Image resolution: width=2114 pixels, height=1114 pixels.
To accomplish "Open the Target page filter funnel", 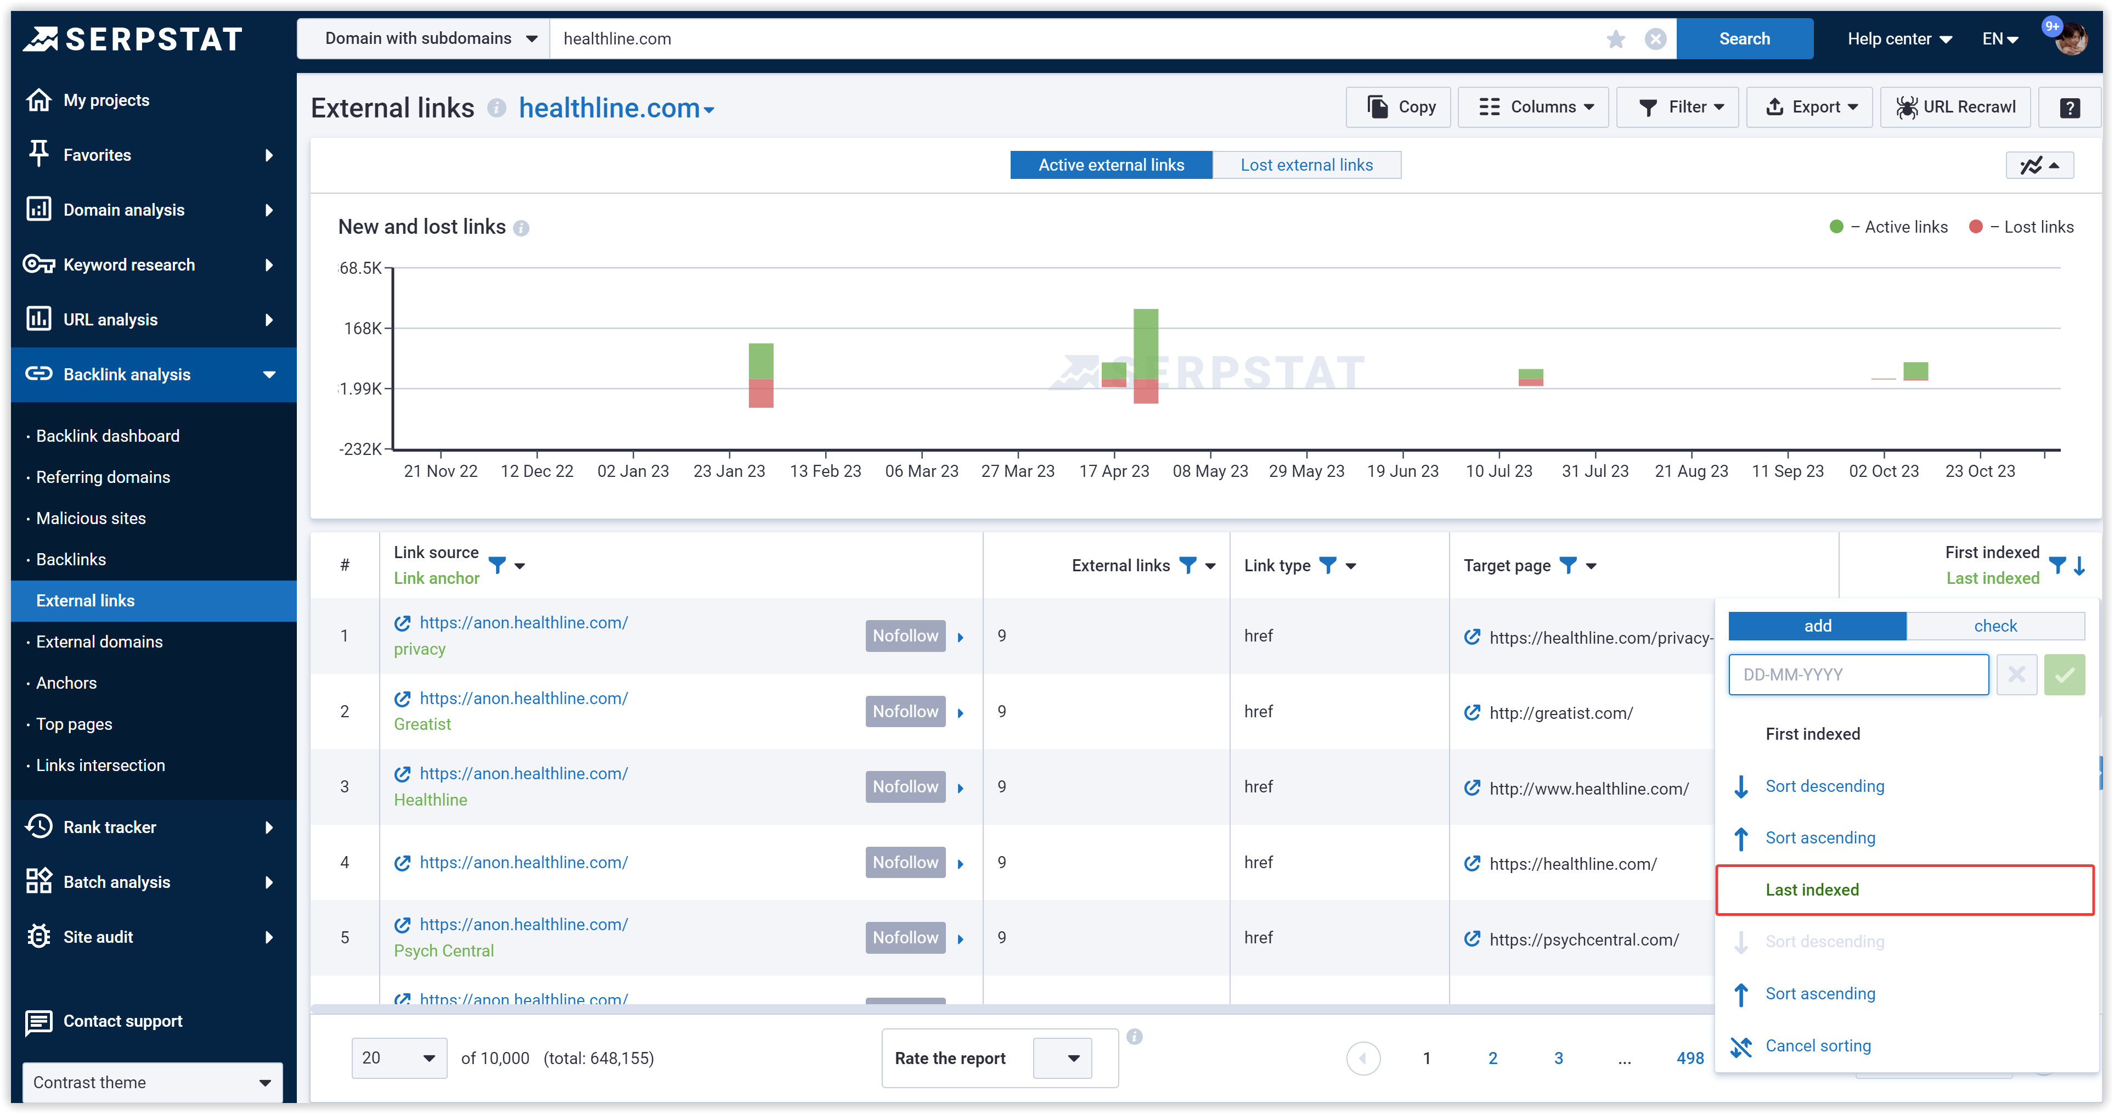I will tap(1569, 566).
